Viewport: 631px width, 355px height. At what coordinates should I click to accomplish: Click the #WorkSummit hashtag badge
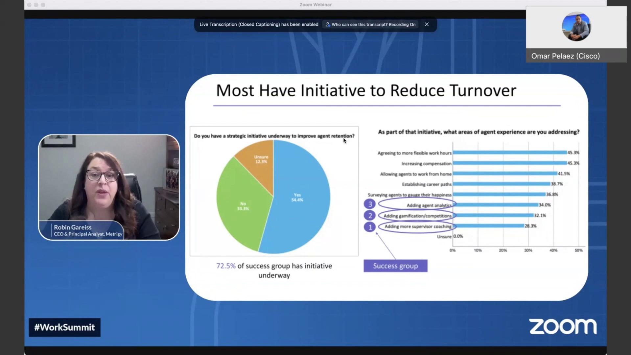point(64,327)
